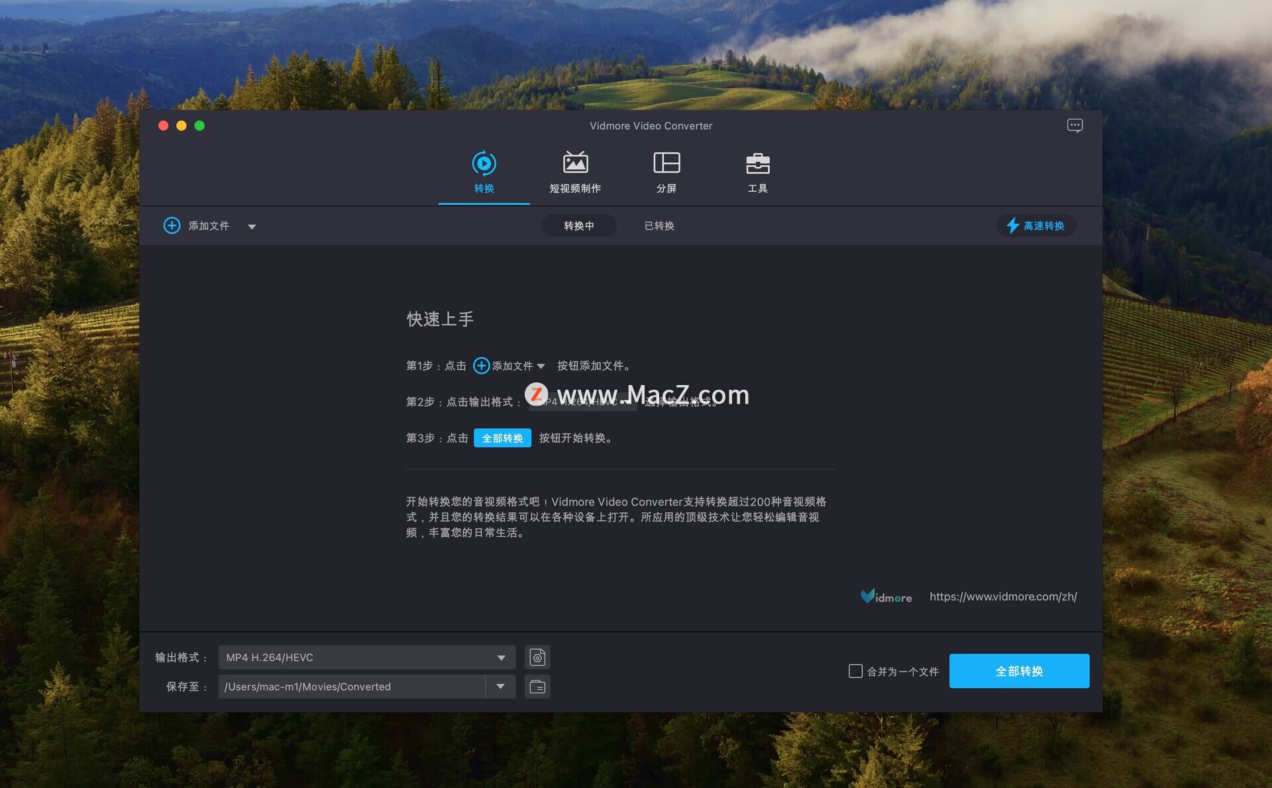Open output format settings gear icon
This screenshot has height=788, width=1272.
click(537, 657)
